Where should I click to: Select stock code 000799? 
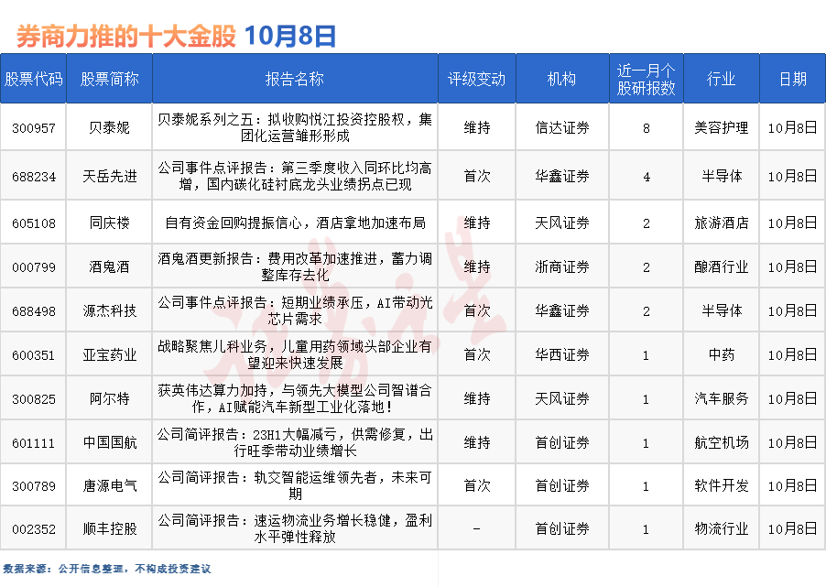(34, 267)
